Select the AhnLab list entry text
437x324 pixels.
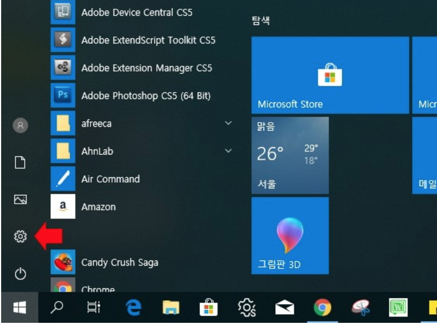[97, 151]
